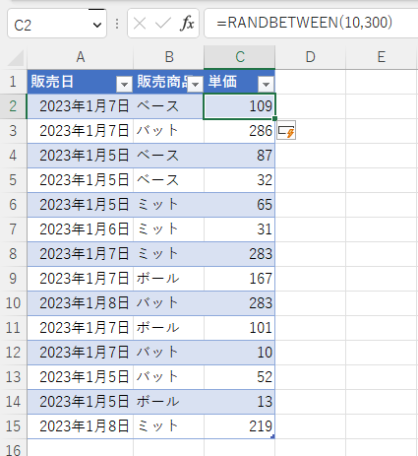Click the ボール cell in row 9

tap(168, 279)
